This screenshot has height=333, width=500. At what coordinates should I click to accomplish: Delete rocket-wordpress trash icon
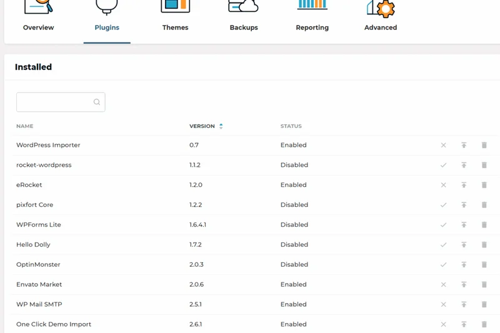tap(484, 165)
